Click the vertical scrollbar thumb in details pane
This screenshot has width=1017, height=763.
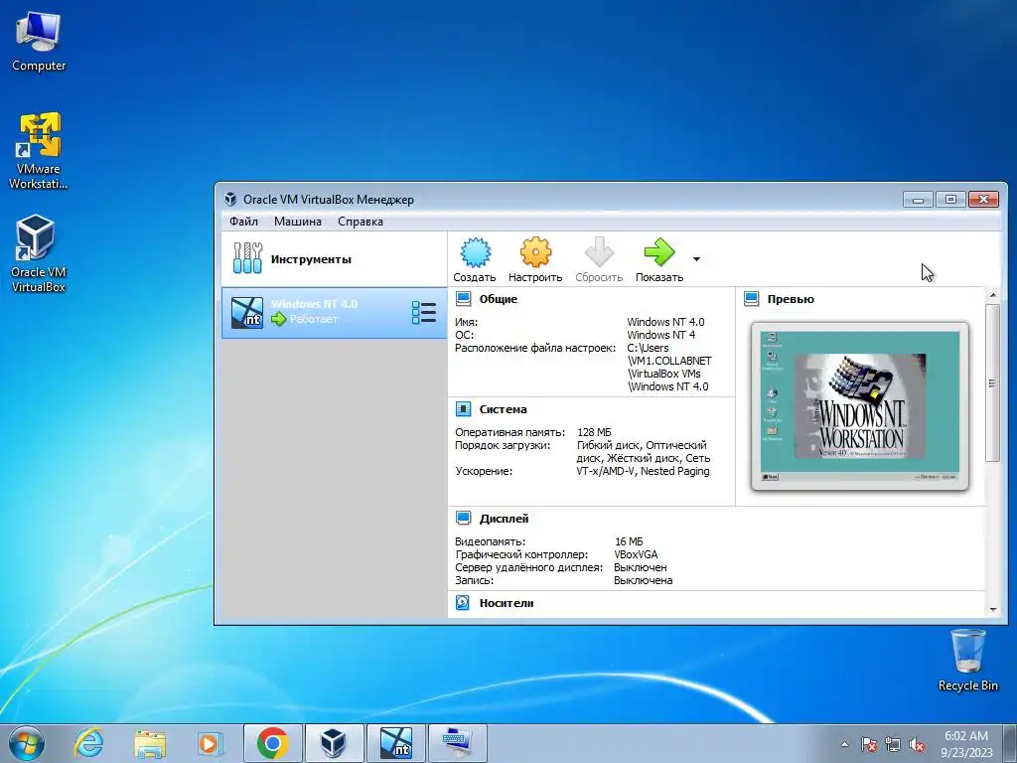992,382
